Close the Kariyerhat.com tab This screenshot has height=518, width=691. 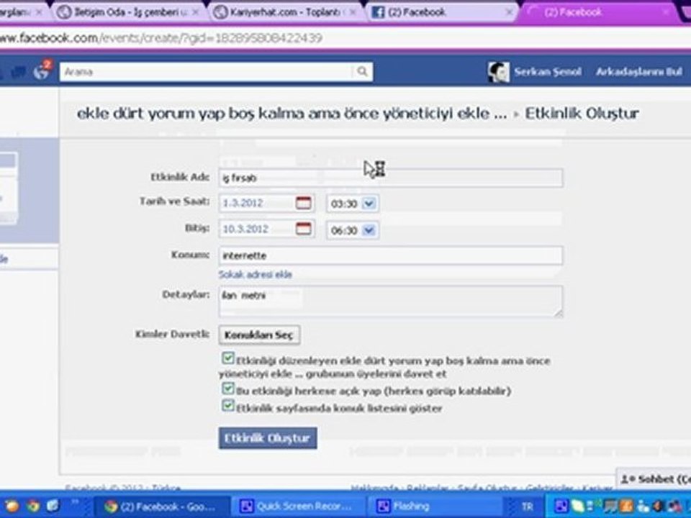click(x=353, y=12)
